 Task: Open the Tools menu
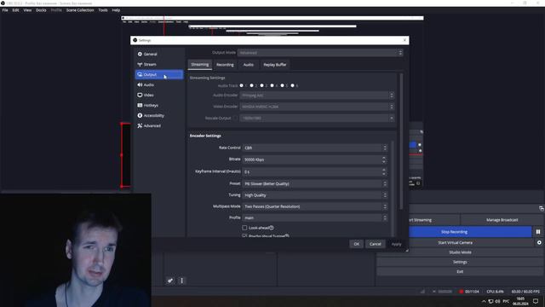[103, 10]
